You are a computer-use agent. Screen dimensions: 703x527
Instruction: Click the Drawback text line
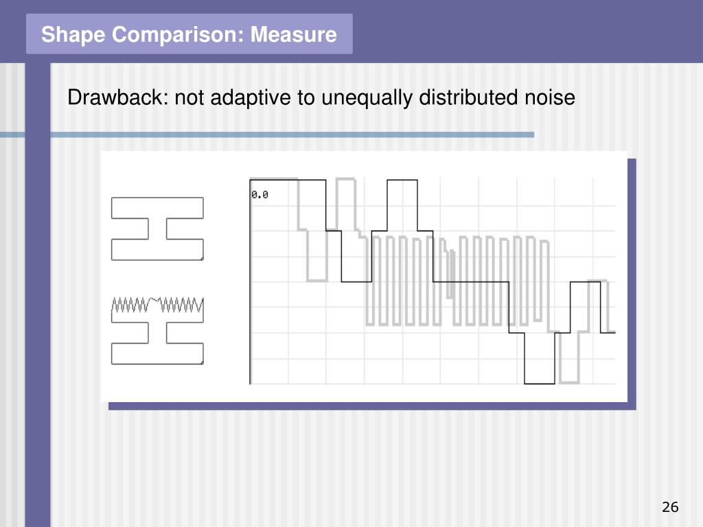[x=321, y=97]
